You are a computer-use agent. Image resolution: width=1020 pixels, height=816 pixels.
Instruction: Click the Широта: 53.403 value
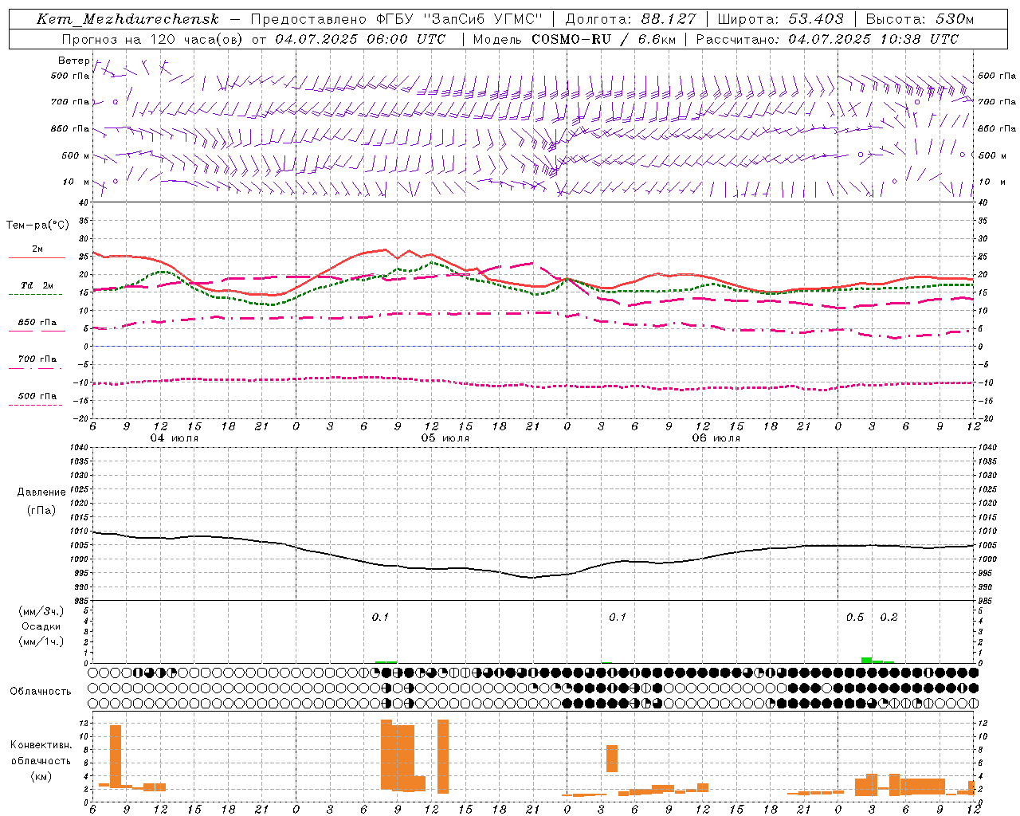click(x=780, y=19)
